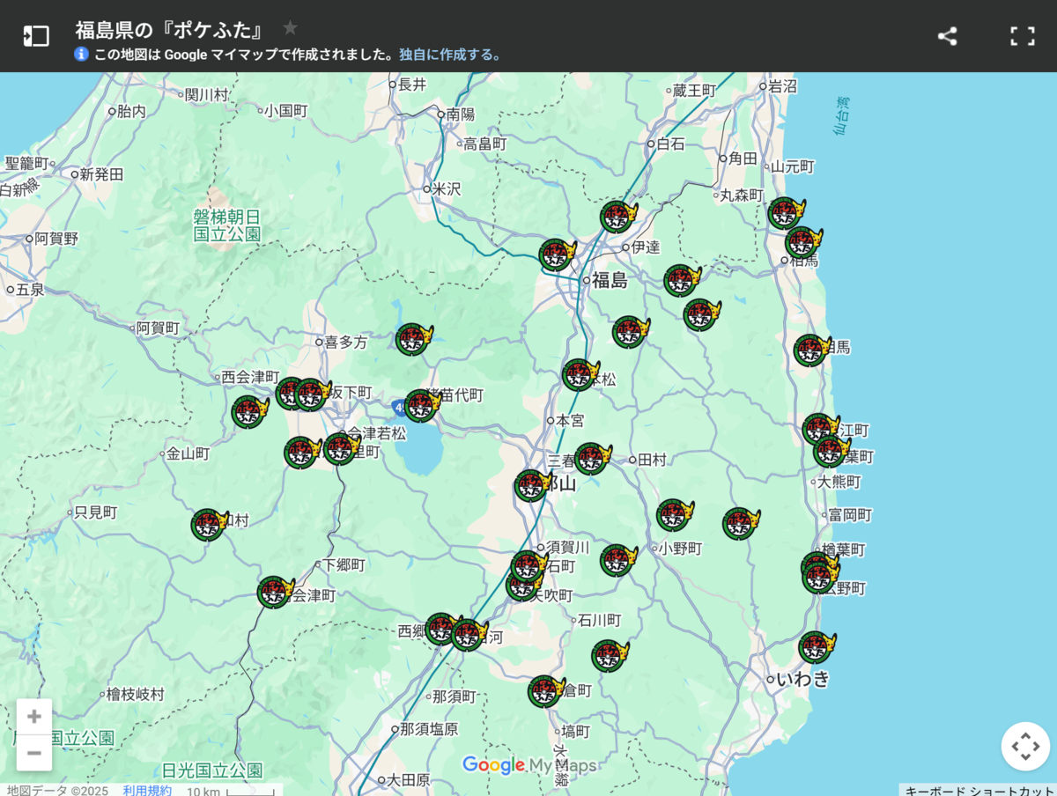Click the いわき city label
This screenshot has height=796, width=1057.
click(x=803, y=679)
